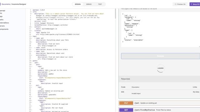Click the 405 response code cell
This screenshot has width=200, height=112.
[122, 92]
